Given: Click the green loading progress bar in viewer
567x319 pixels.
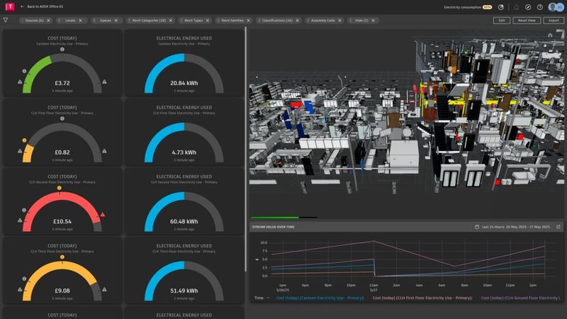Looking at the screenshot, I should 274,218.
